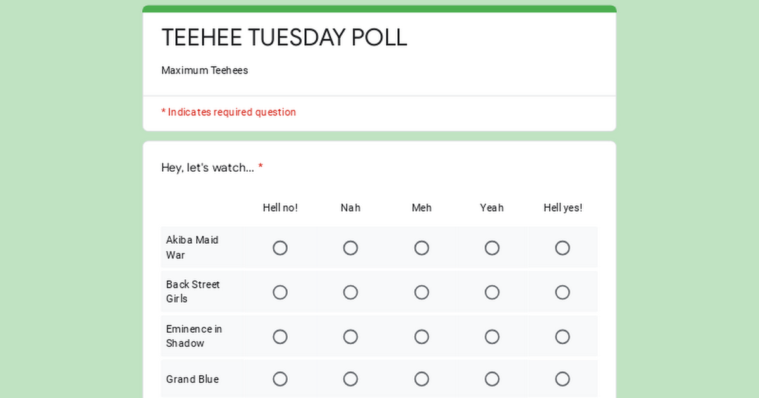Select 'Yeah' for Akiba Maid War

[x=492, y=248]
